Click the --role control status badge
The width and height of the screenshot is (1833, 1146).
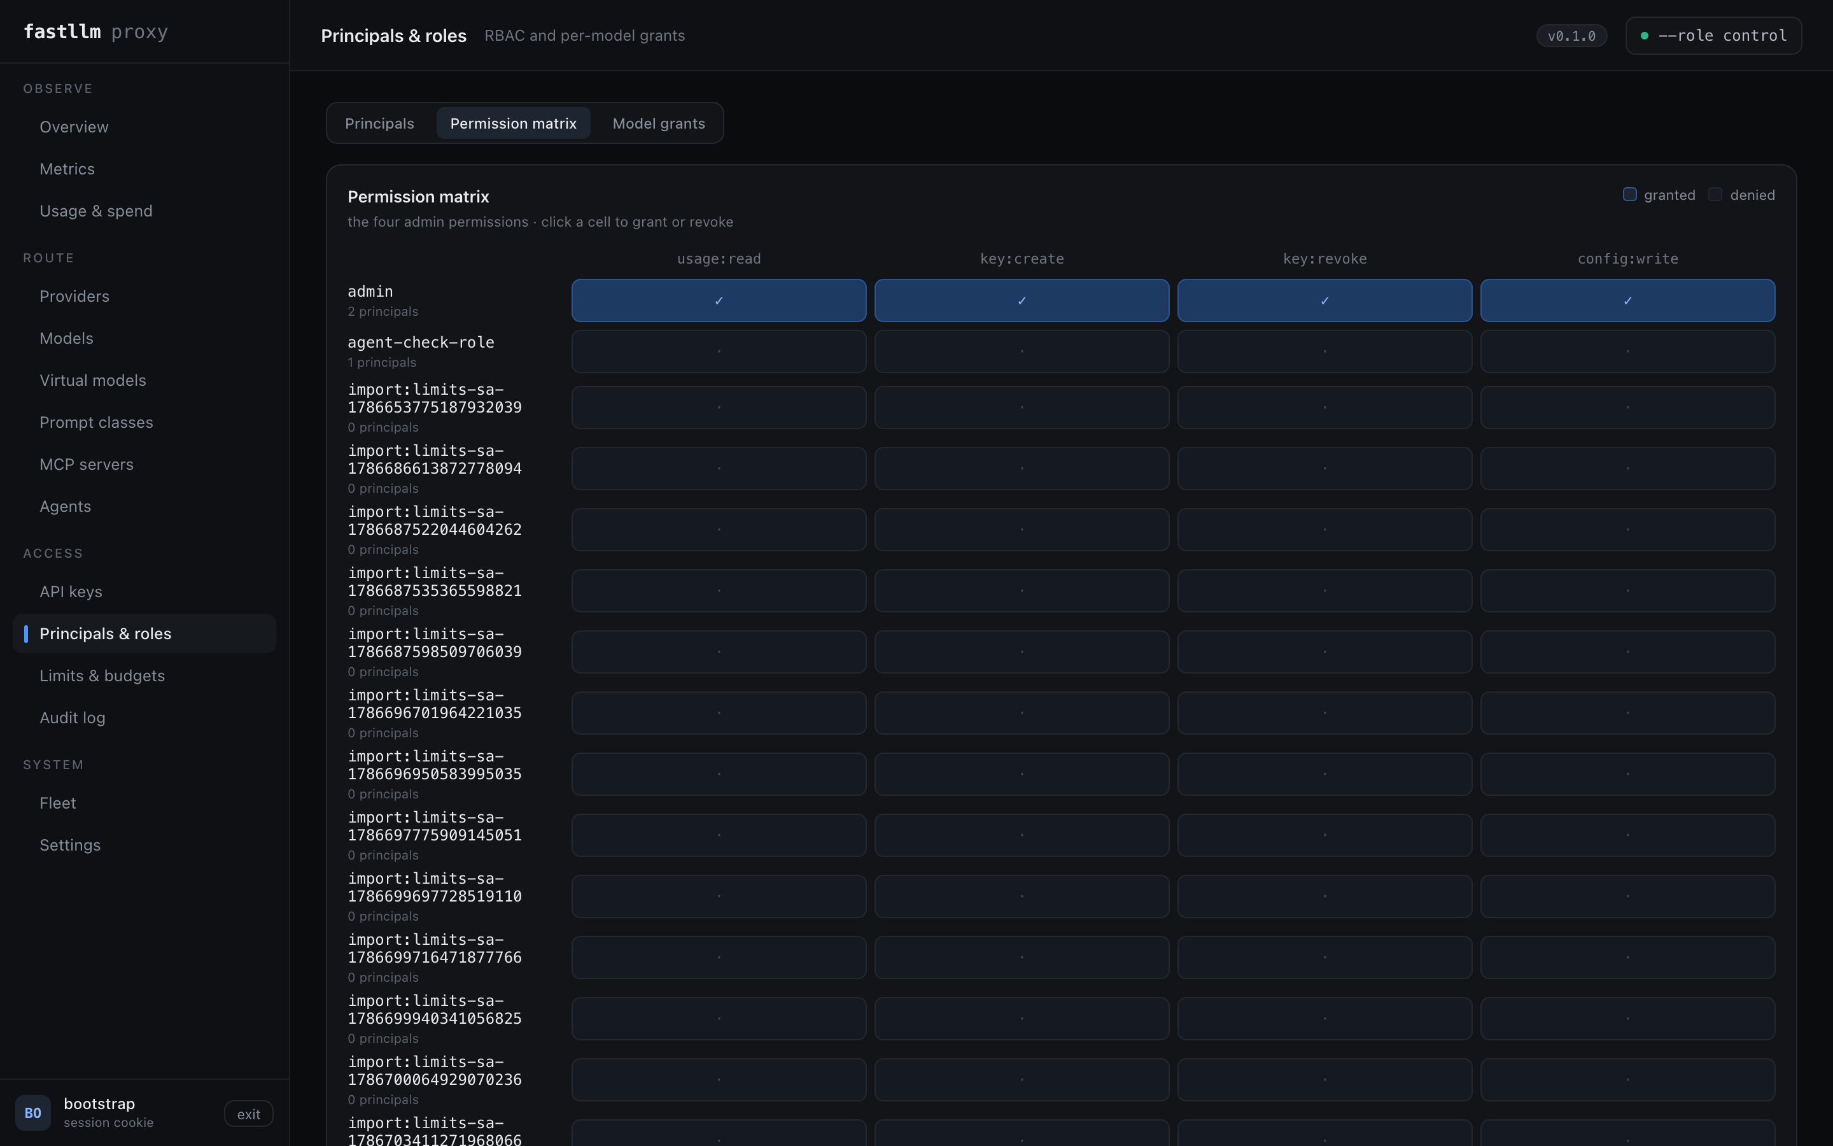[1713, 36]
